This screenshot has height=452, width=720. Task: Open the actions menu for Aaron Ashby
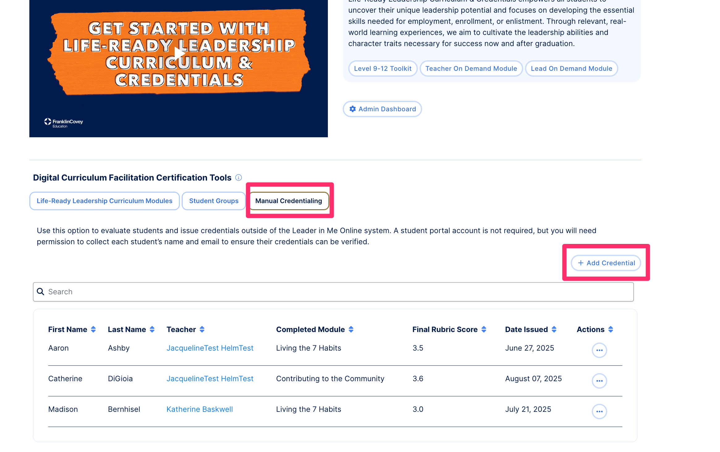[599, 350]
